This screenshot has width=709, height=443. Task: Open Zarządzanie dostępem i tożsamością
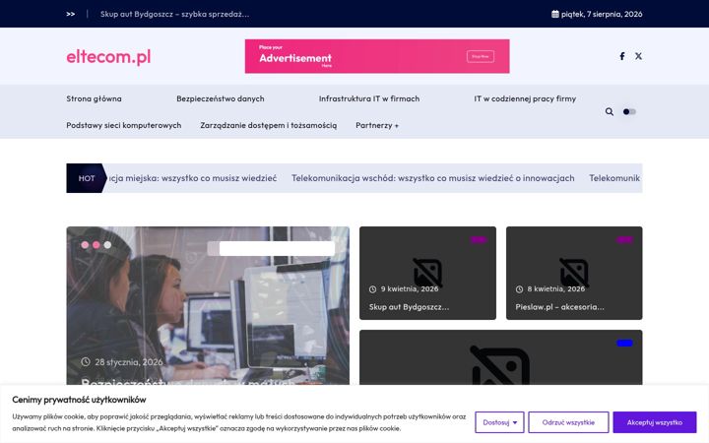click(269, 125)
